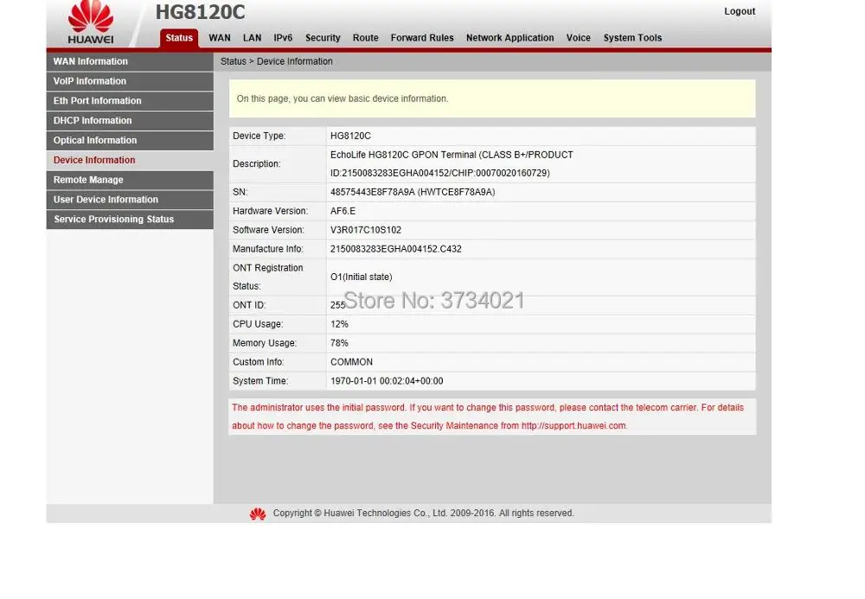This screenshot has height=599, width=865.
Task: Open the System Tools tab
Action: pyautogui.click(x=632, y=38)
